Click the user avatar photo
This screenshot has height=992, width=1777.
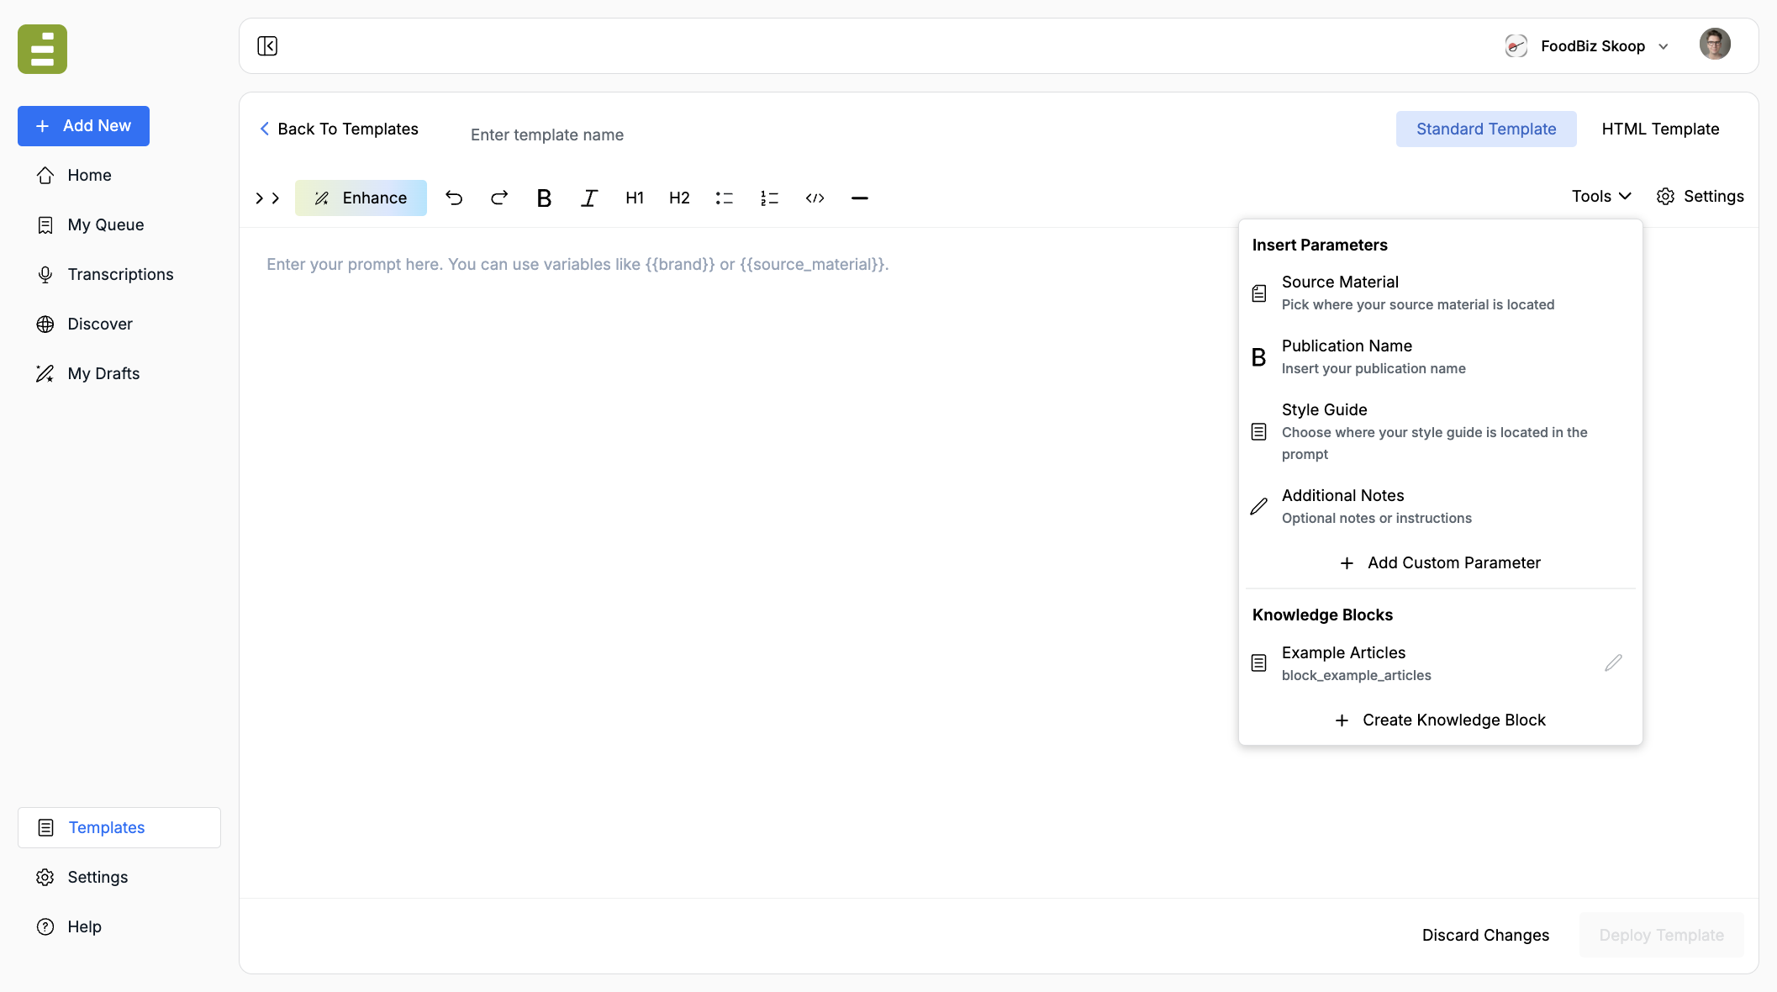click(x=1715, y=44)
